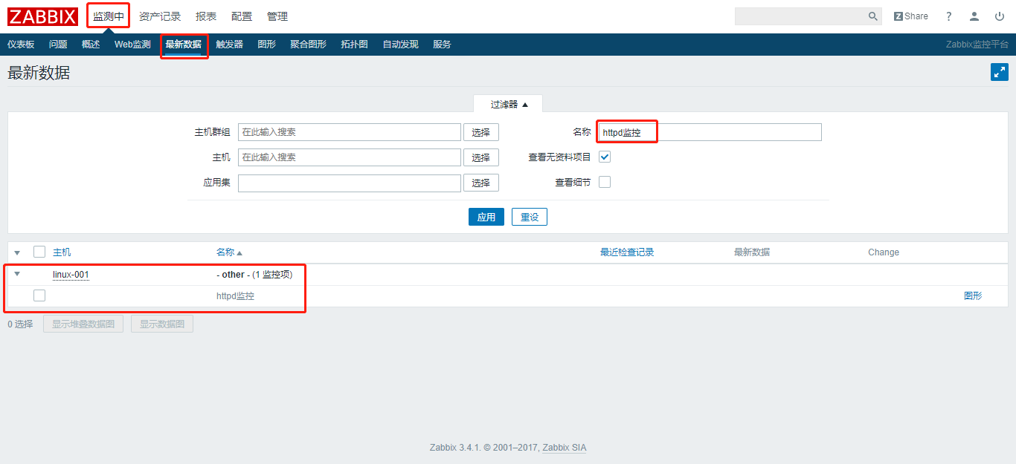Screen dimensions: 1016x464
Task: Open the linux-001 host link
Action: tap(71, 275)
